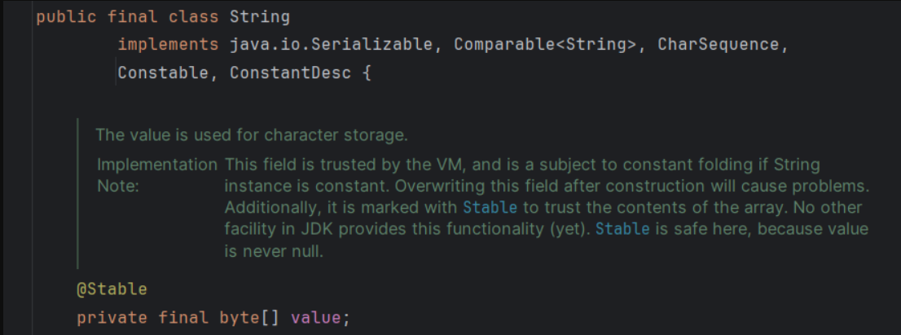The height and width of the screenshot is (335, 901).
Task: Click the class keyword
Action: (194, 16)
